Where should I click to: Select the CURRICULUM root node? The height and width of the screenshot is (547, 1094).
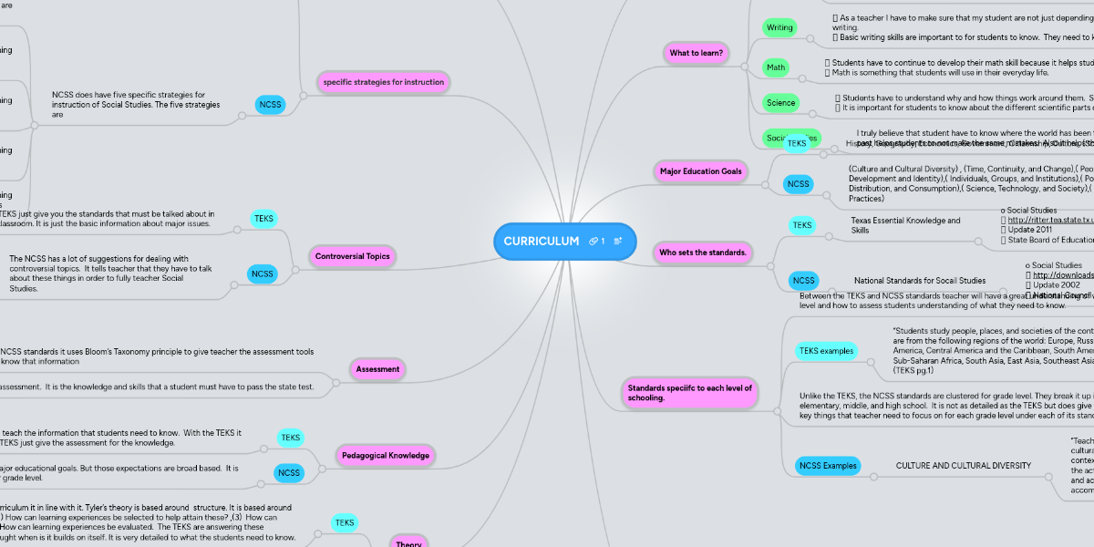click(x=542, y=241)
